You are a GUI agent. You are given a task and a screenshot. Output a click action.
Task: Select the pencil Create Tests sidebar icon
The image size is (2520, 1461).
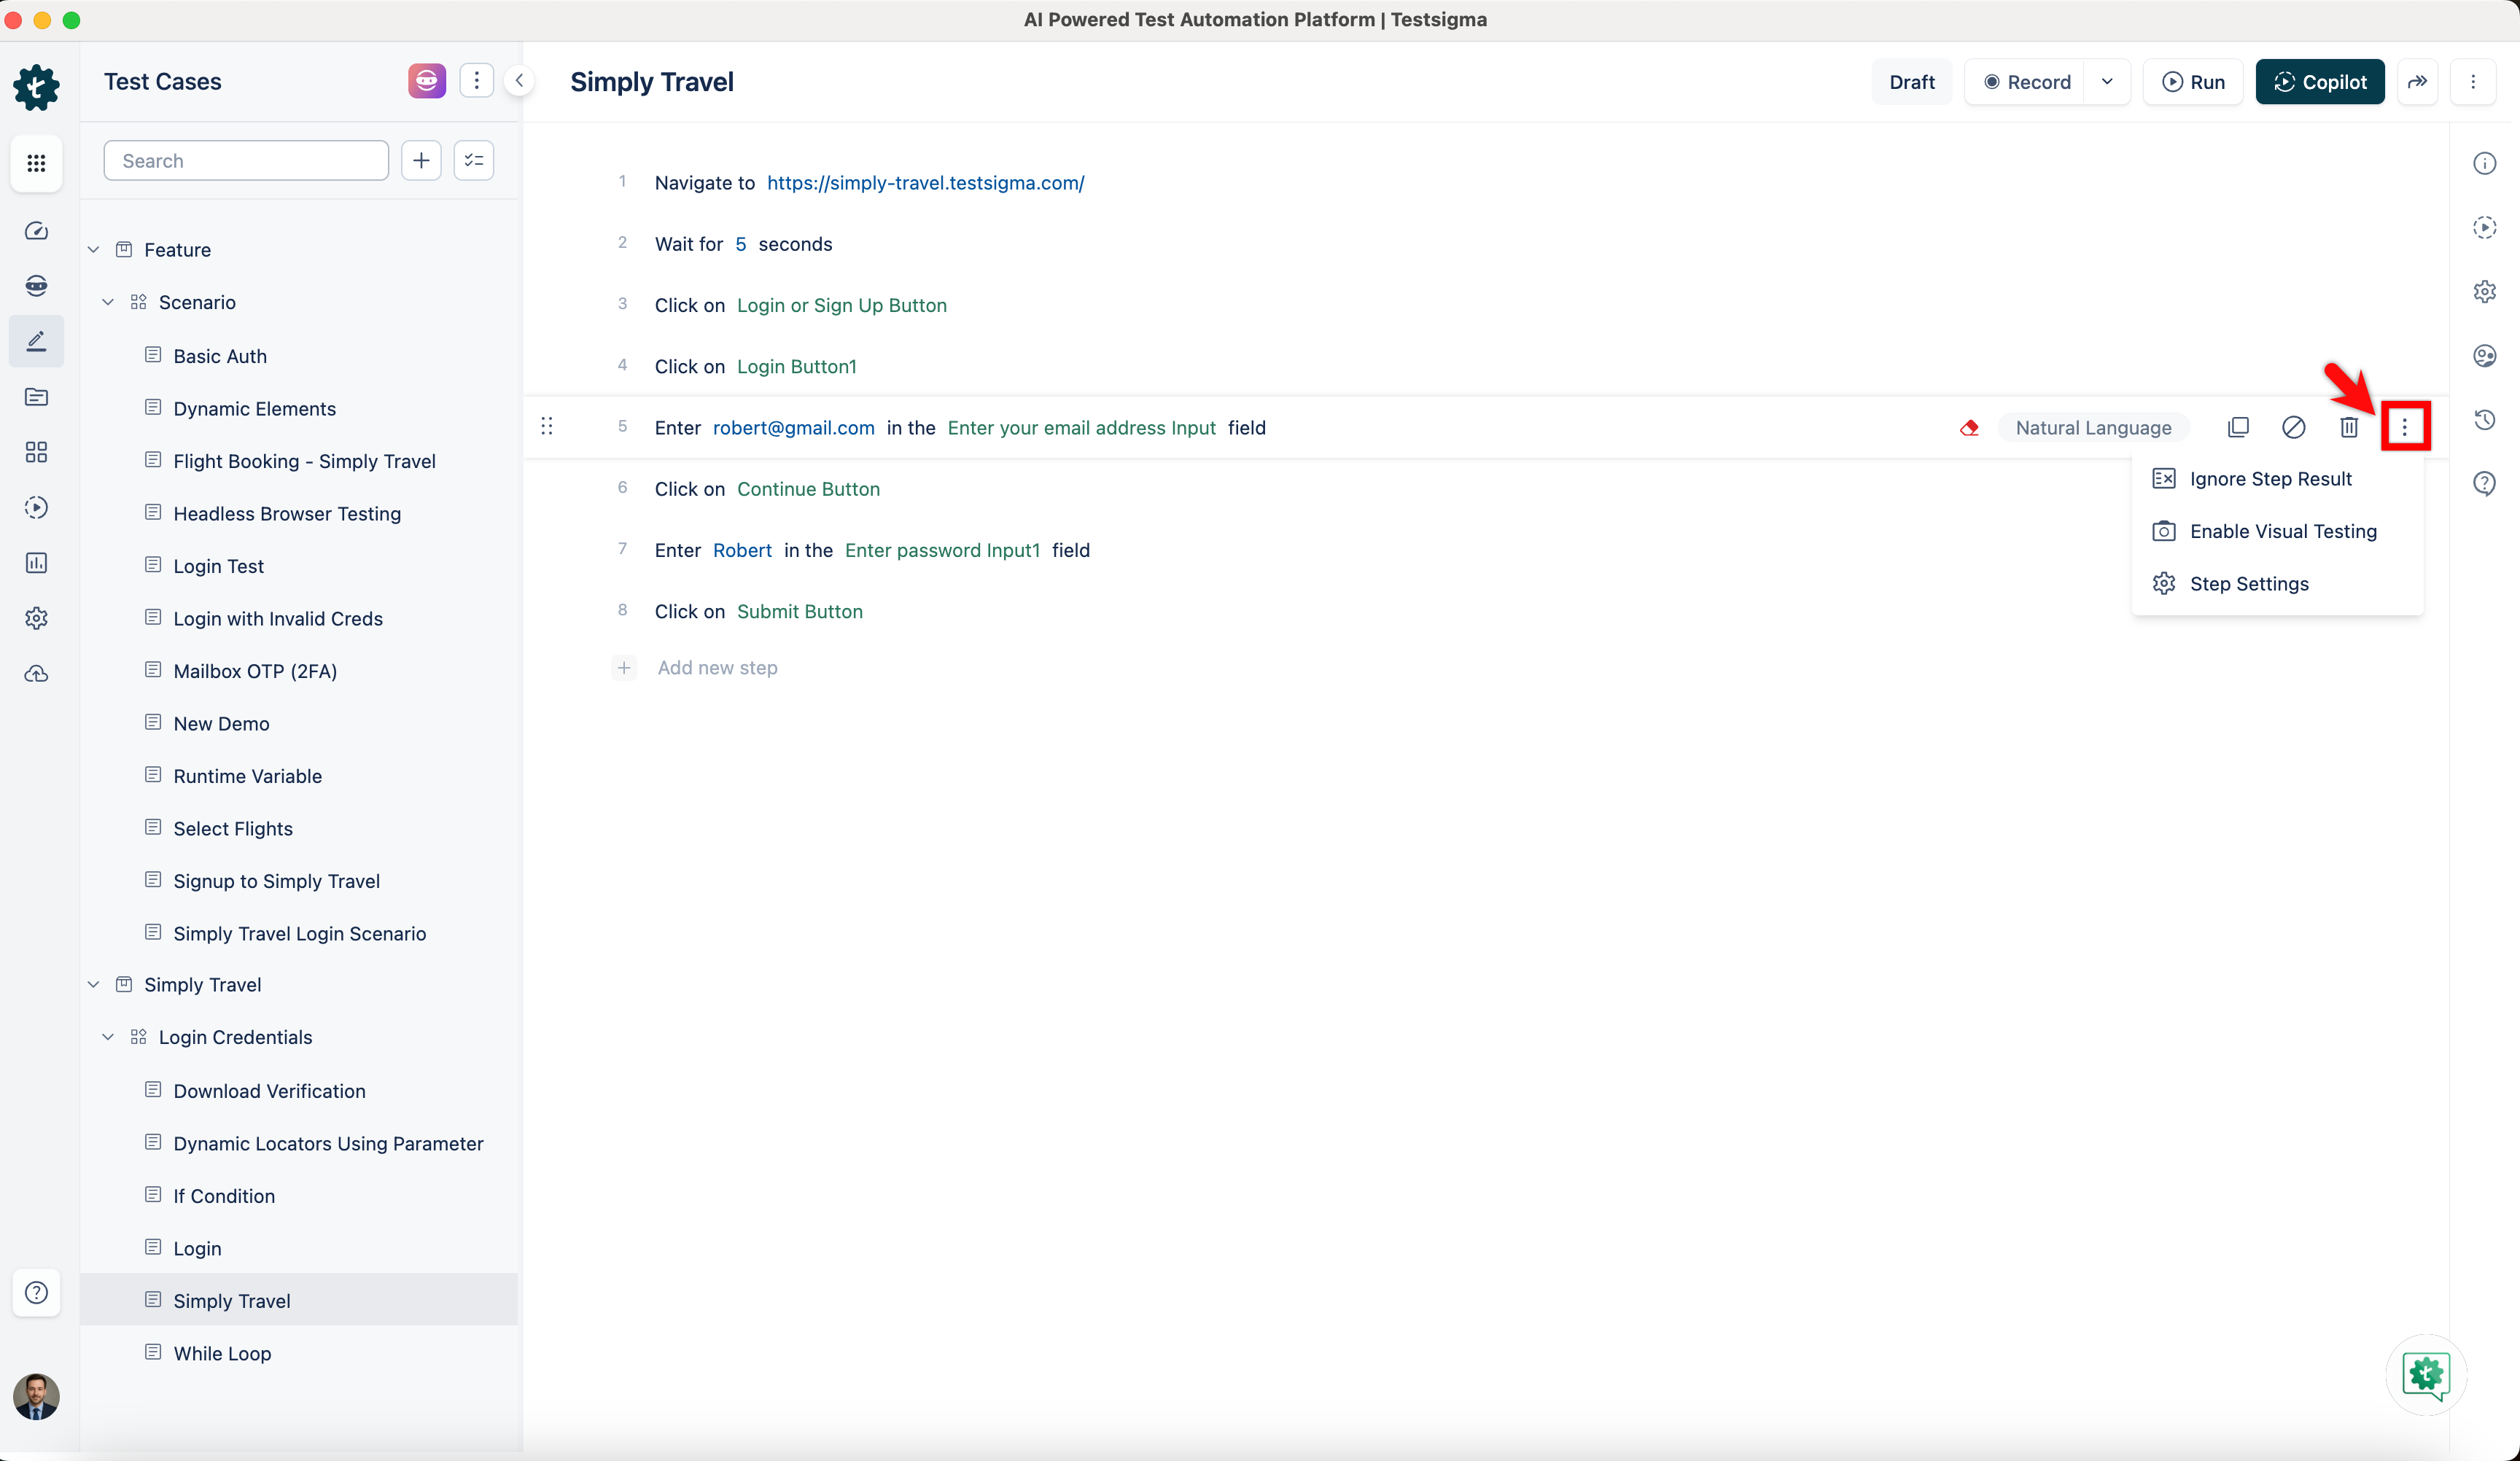[36, 341]
